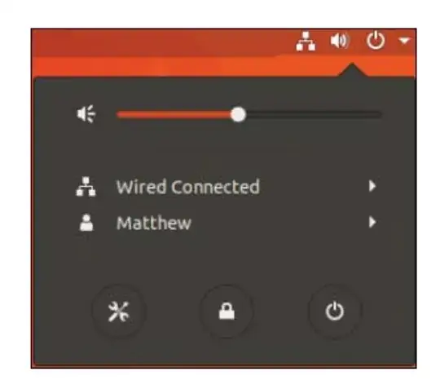Viewport: 440px width, 385px height.
Task: Click the volume slider handle
Action: (x=238, y=114)
